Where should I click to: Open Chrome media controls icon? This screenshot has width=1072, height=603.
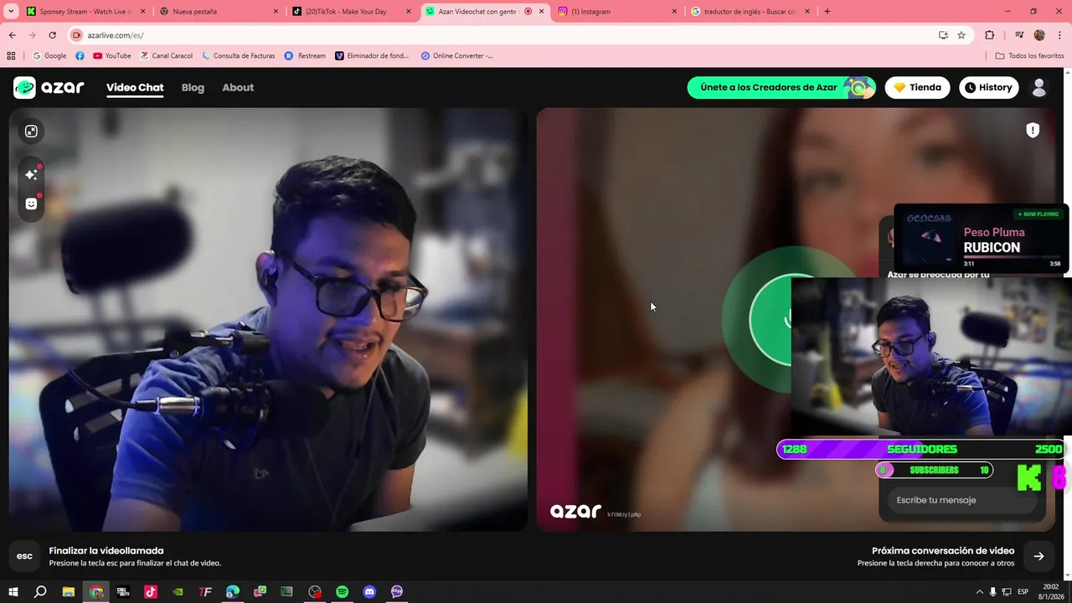[x=1019, y=35]
